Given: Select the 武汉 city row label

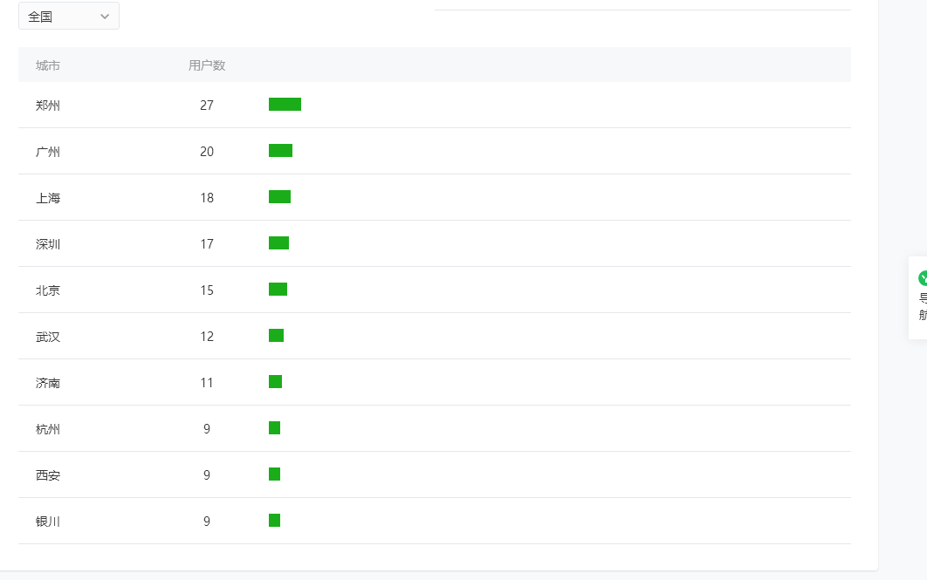Looking at the screenshot, I should (48, 337).
